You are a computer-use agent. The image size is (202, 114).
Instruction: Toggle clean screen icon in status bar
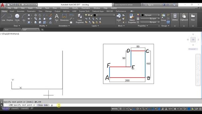(x=197, y=109)
